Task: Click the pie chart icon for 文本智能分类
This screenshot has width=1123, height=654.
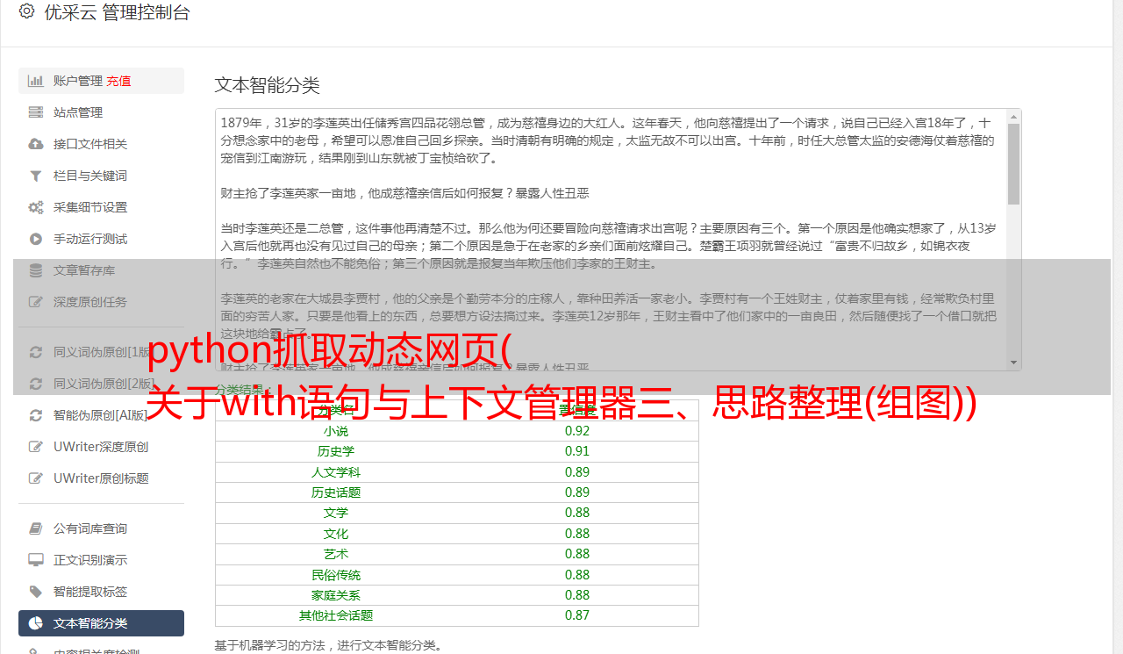Action: tap(35, 623)
